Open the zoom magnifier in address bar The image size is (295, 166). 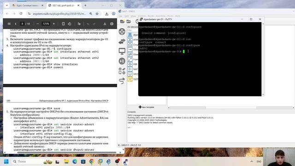(91, 14)
